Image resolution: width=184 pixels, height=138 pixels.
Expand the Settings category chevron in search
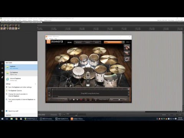[x=35, y=84]
